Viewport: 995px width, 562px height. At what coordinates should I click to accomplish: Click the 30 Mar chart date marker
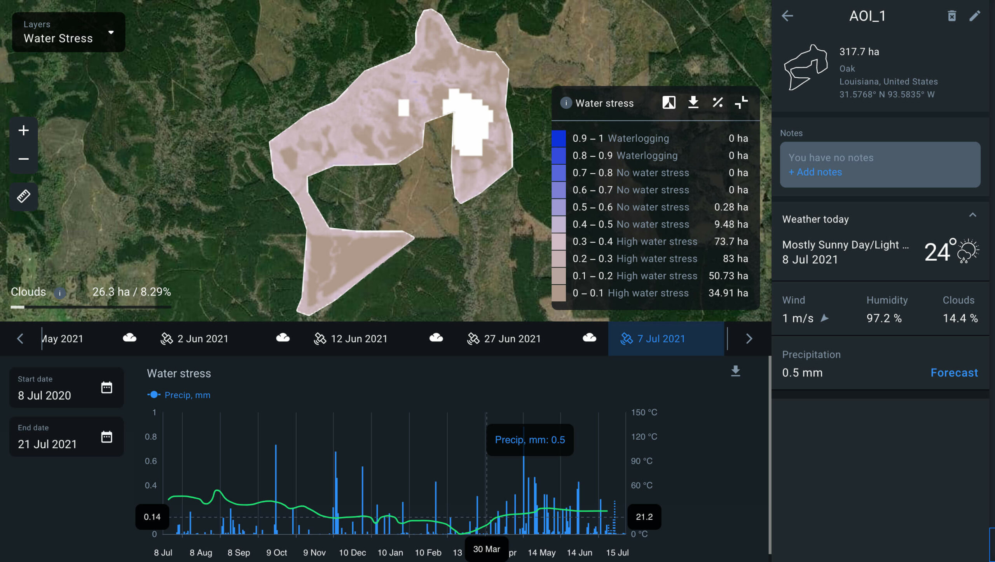[x=486, y=549]
